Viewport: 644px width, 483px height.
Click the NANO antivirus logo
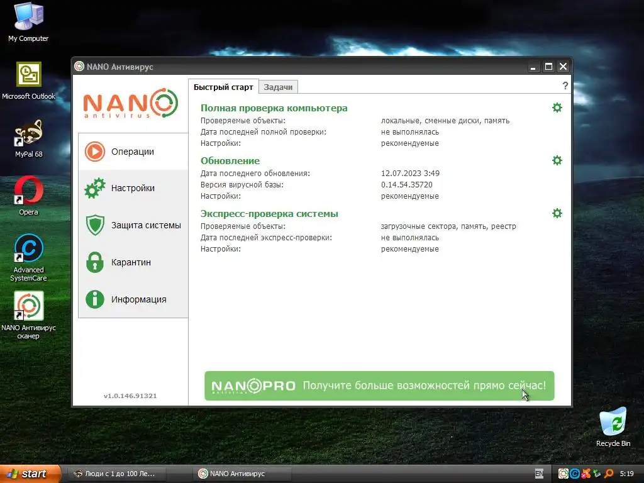click(131, 104)
